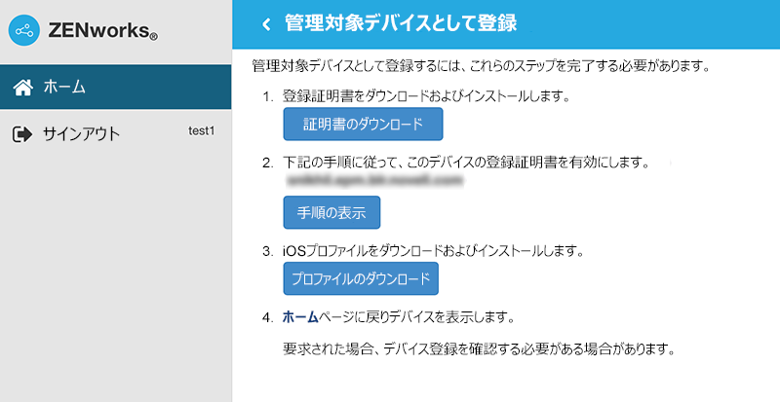
Task: Click the 要求された場合 note at the bottom
Action: 479,348
